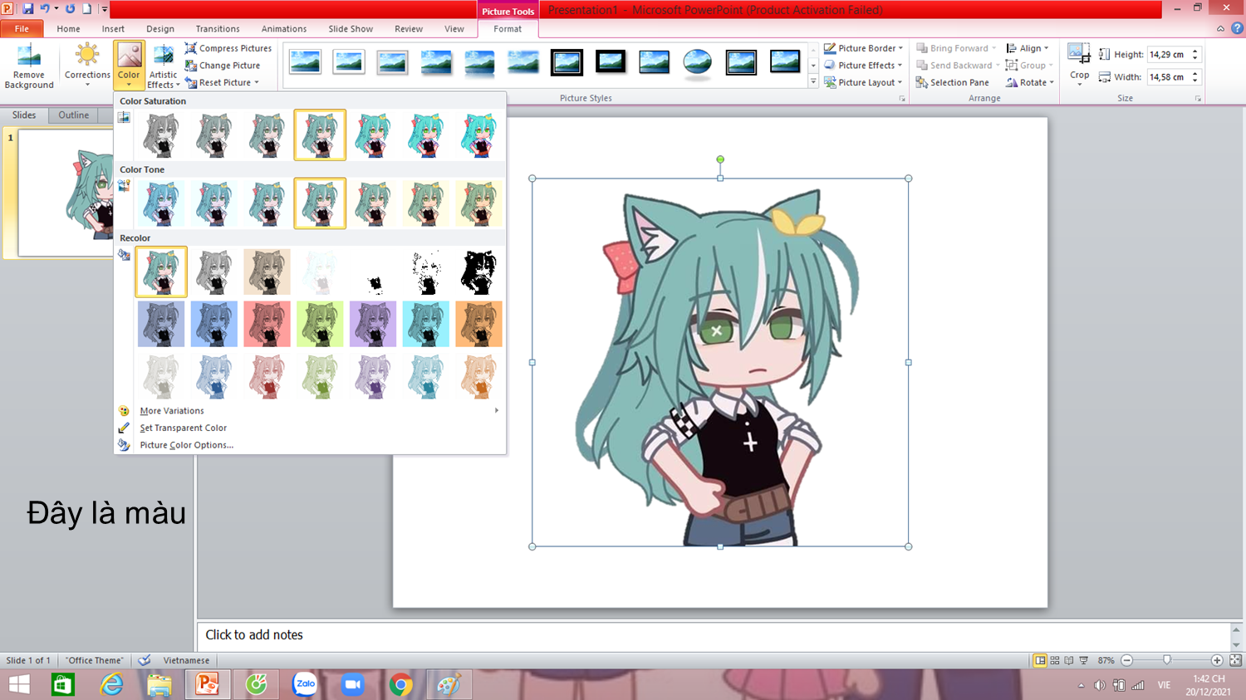Apply the oval picture style
This screenshot has height=700, width=1246.
pyautogui.click(x=697, y=62)
